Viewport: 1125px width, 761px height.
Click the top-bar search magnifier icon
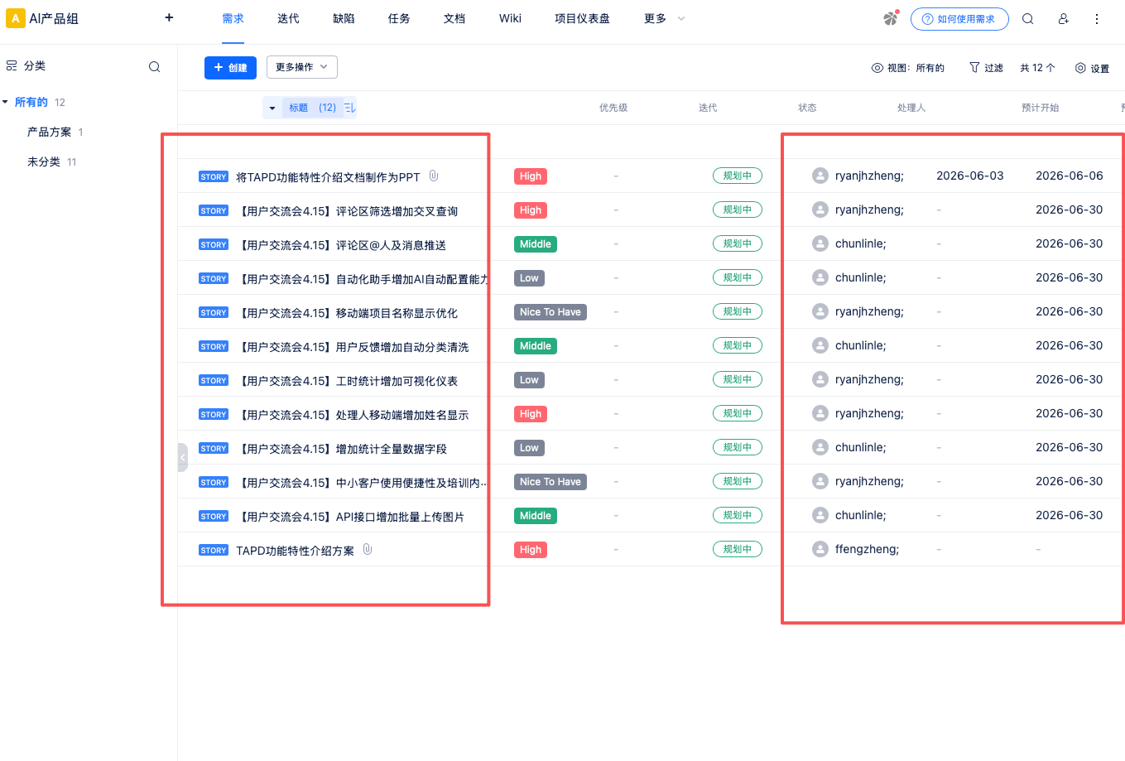tap(1027, 18)
